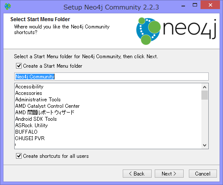
Task: Go back with the Back button
Action: tap(137, 174)
